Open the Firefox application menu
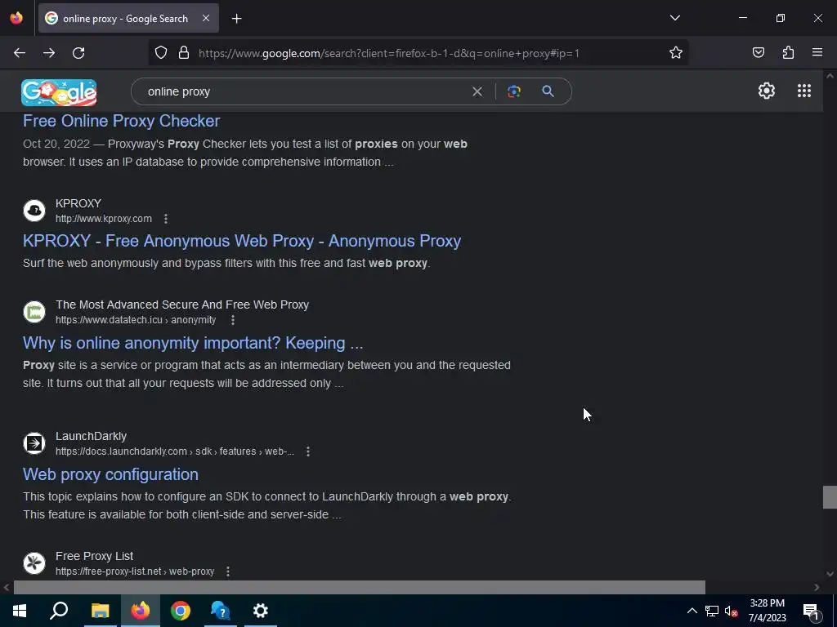This screenshot has height=627, width=837. coord(817,52)
